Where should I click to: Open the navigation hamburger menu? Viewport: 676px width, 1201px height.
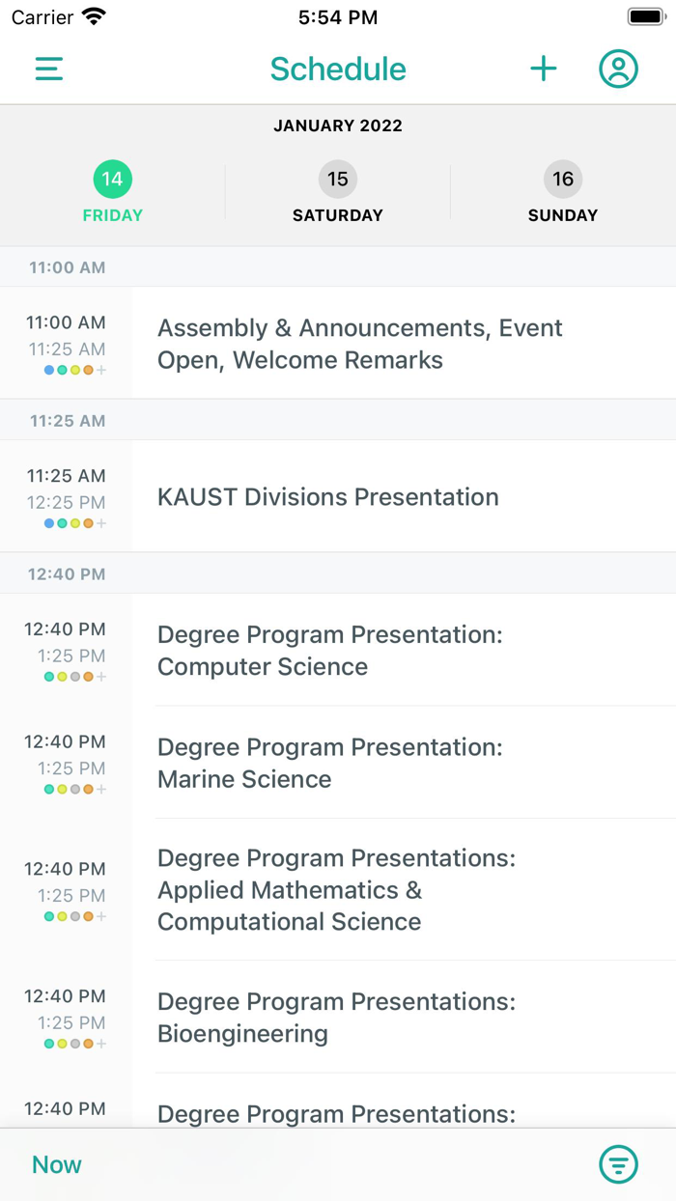coord(48,69)
